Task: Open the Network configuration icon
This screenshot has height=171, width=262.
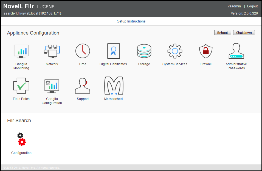Action: tap(52, 52)
